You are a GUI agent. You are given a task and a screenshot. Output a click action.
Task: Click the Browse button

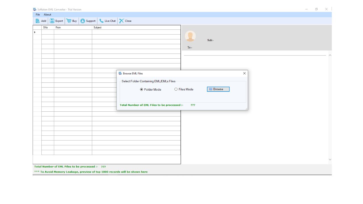pyautogui.click(x=218, y=89)
